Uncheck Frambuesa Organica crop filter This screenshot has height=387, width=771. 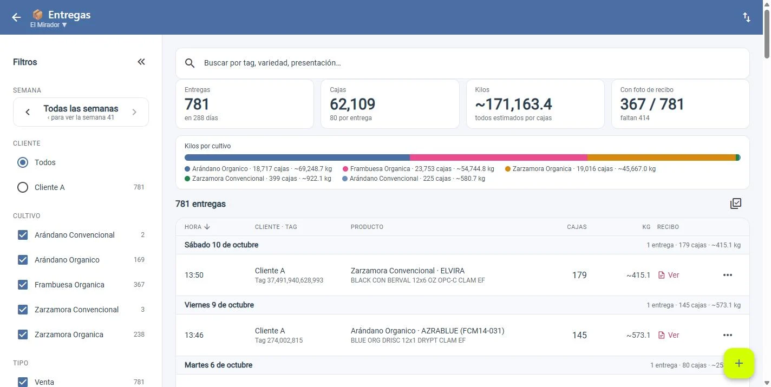tap(23, 285)
